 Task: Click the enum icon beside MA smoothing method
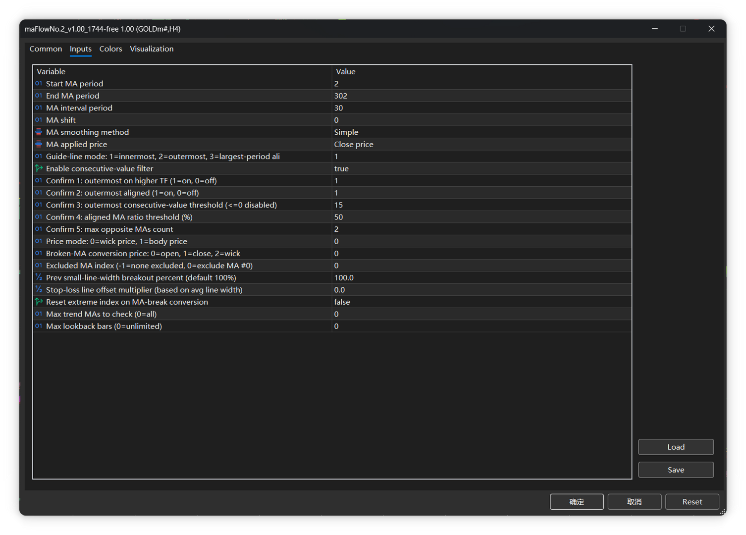point(39,132)
